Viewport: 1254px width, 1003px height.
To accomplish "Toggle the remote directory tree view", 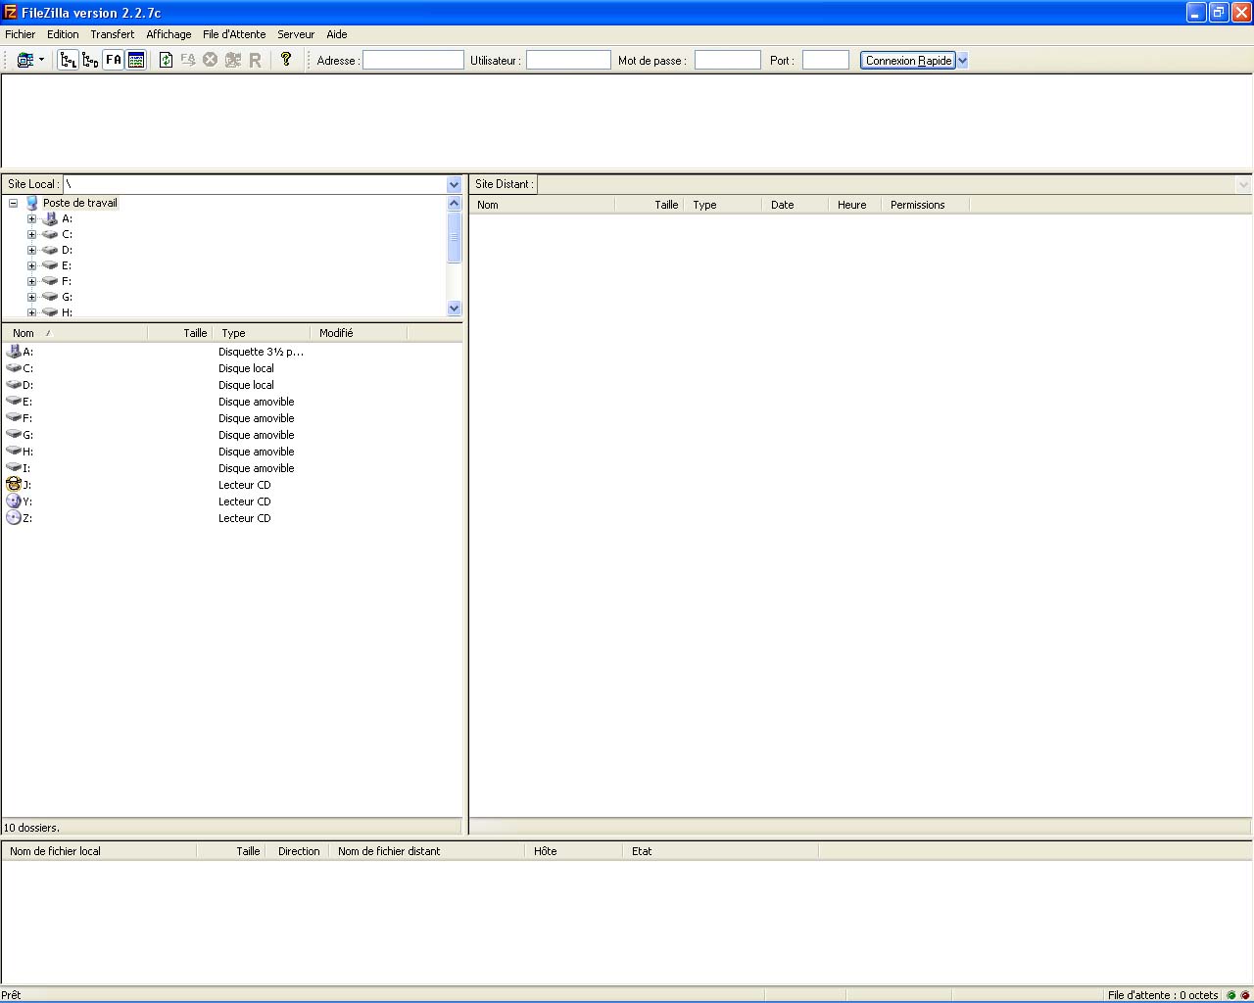I will coord(90,60).
